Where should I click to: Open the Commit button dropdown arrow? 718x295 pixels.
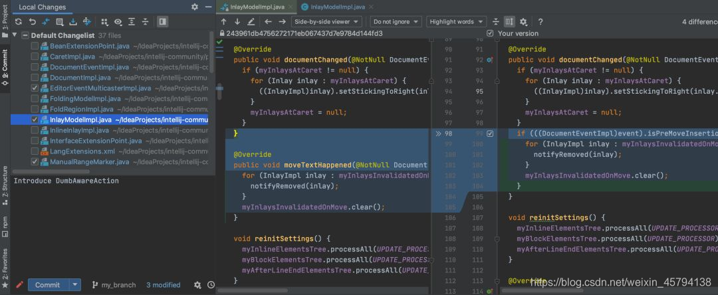pyautogui.click(x=75, y=284)
